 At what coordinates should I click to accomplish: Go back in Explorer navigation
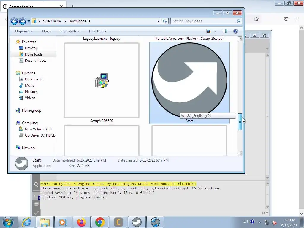[x=14, y=21]
